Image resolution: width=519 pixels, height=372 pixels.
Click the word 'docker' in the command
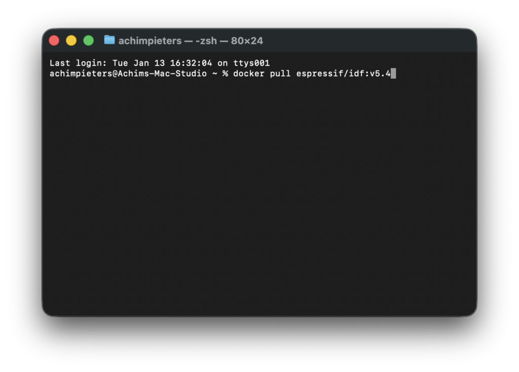tap(248, 74)
